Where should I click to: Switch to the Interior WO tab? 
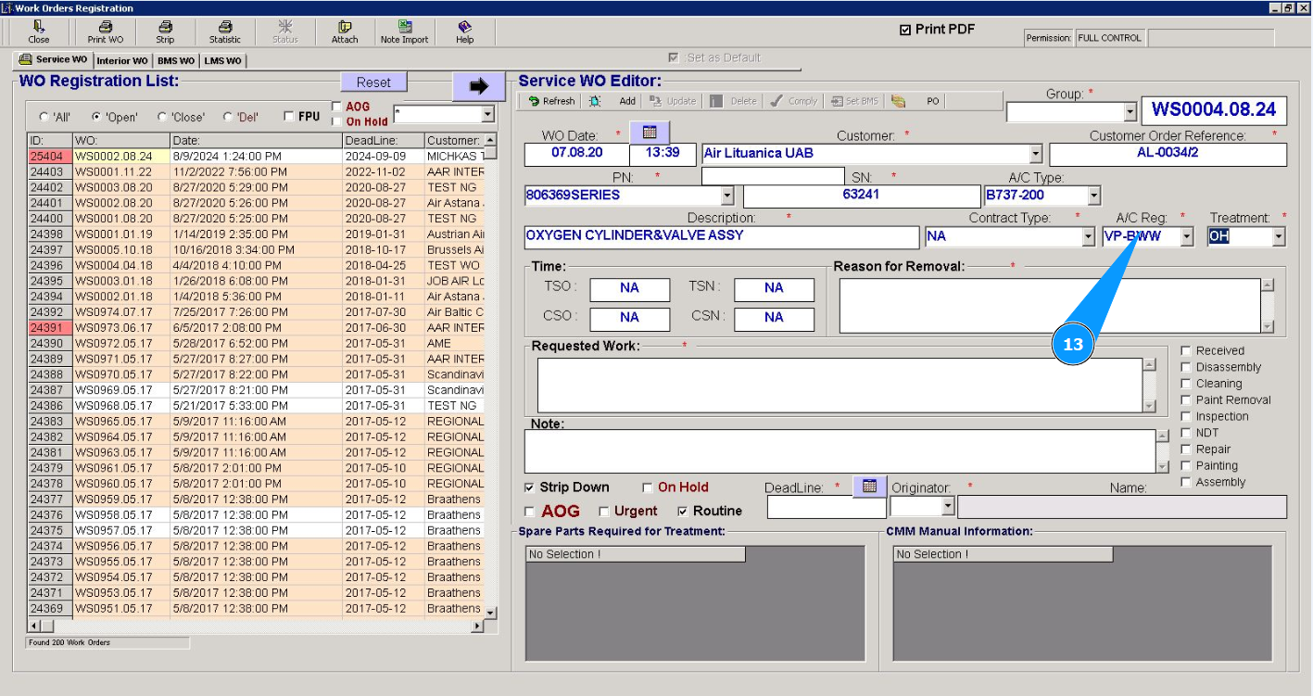point(122,61)
